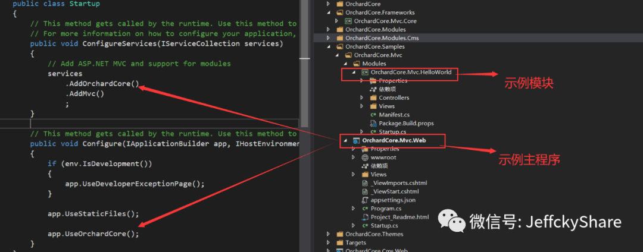Click the Package.Build.props file icon

[x=373, y=123]
